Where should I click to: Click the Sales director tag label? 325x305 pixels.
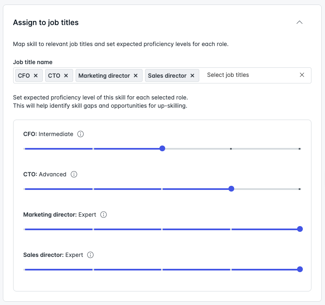(x=167, y=76)
